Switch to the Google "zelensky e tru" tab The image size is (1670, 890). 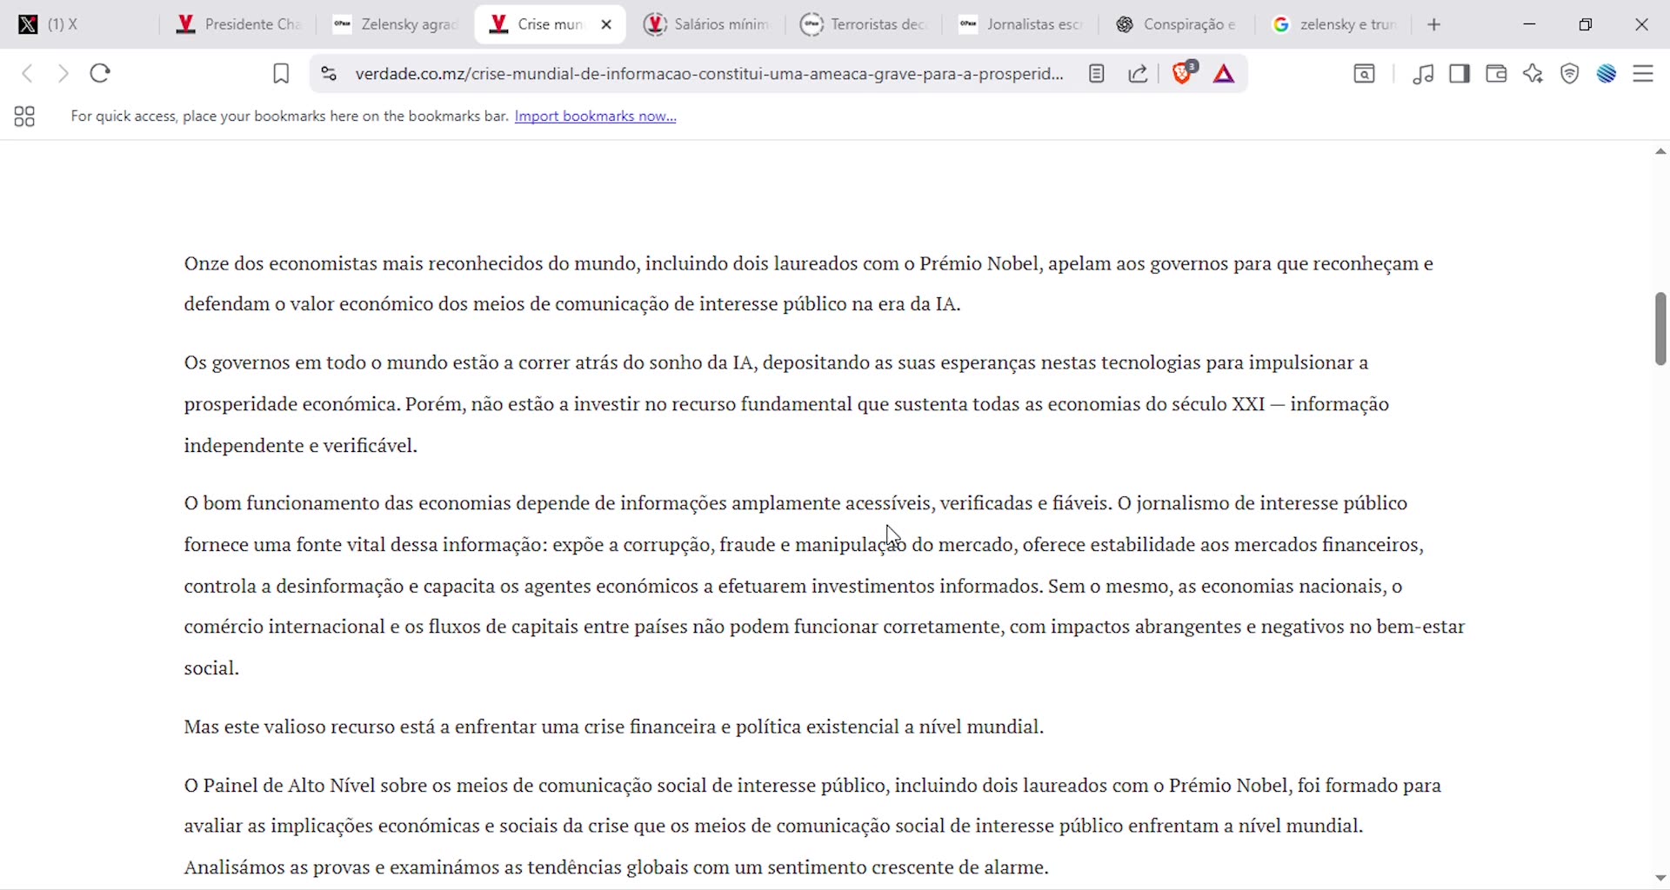pos(1333,25)
